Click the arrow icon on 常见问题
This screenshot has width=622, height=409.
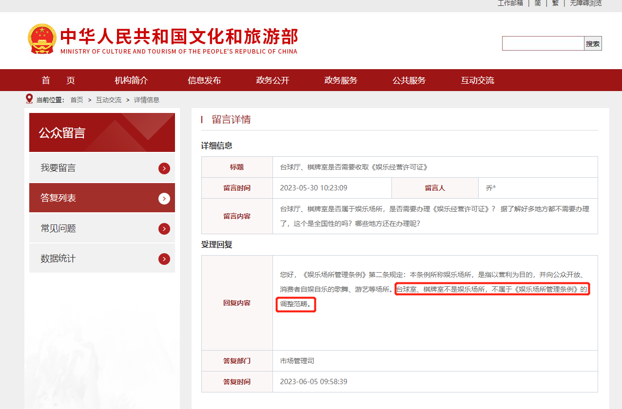click(164, 229)
